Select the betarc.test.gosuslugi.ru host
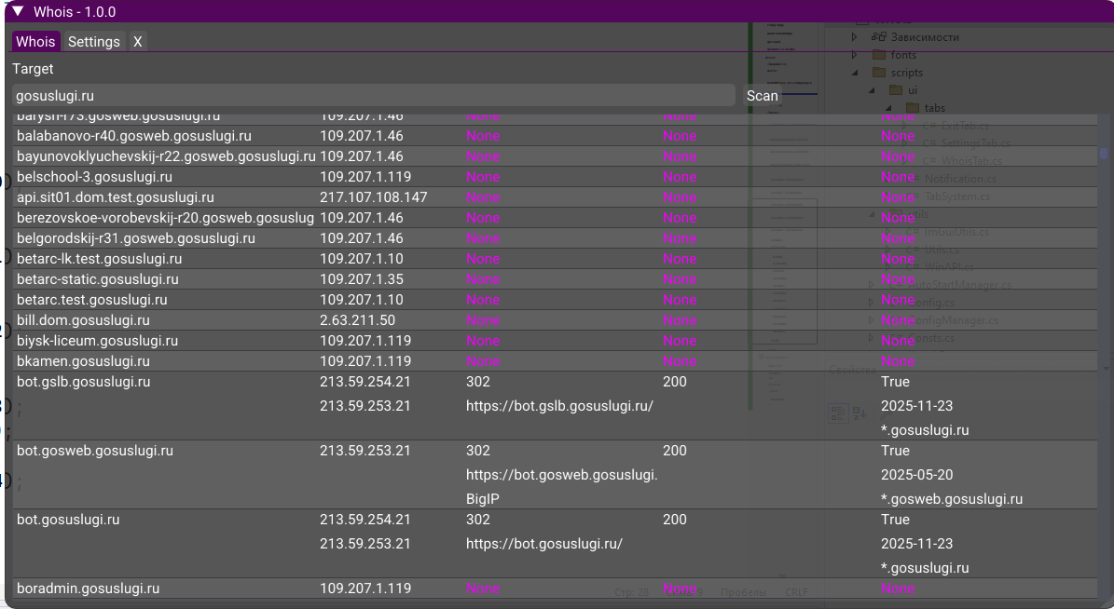The width and height of the screenshot is (1114, 609). [91, 300]
